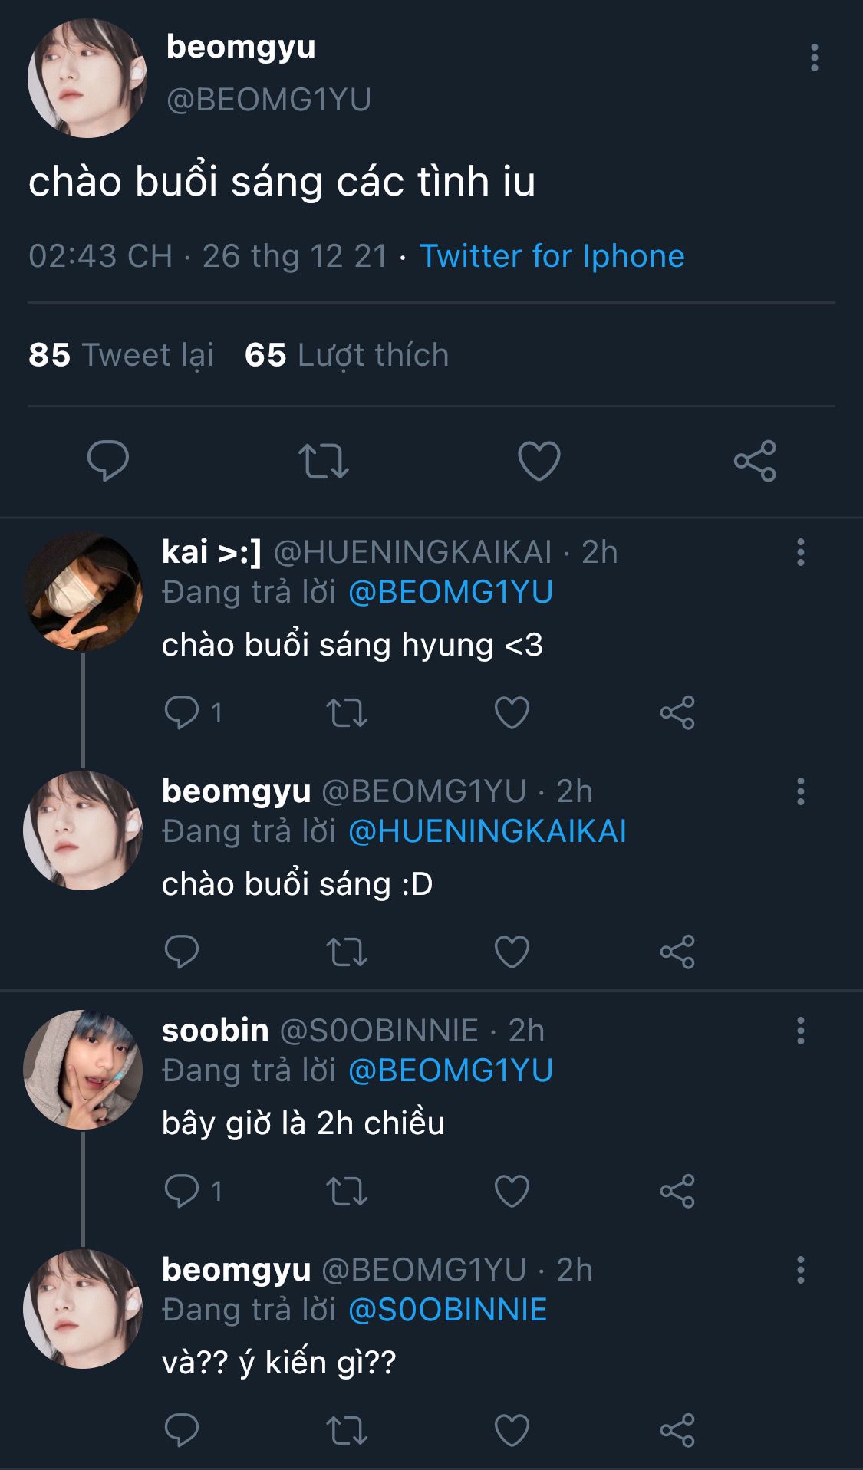Viewport: 863px width, 1470px height.
Task: Like soobin's "bây giờ là 2h chiều" reply
Action: [x=512, y=1191]
